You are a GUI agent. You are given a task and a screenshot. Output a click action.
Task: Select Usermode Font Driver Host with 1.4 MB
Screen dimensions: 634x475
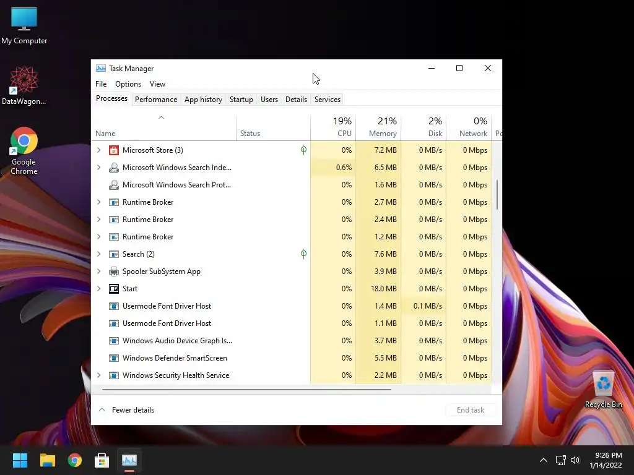tap(292, 306)
